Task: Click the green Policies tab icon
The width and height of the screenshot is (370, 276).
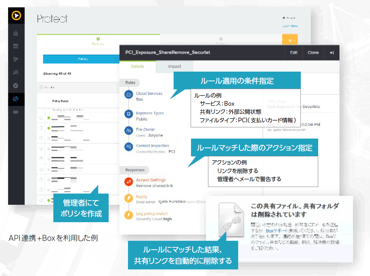Action: 98,39
